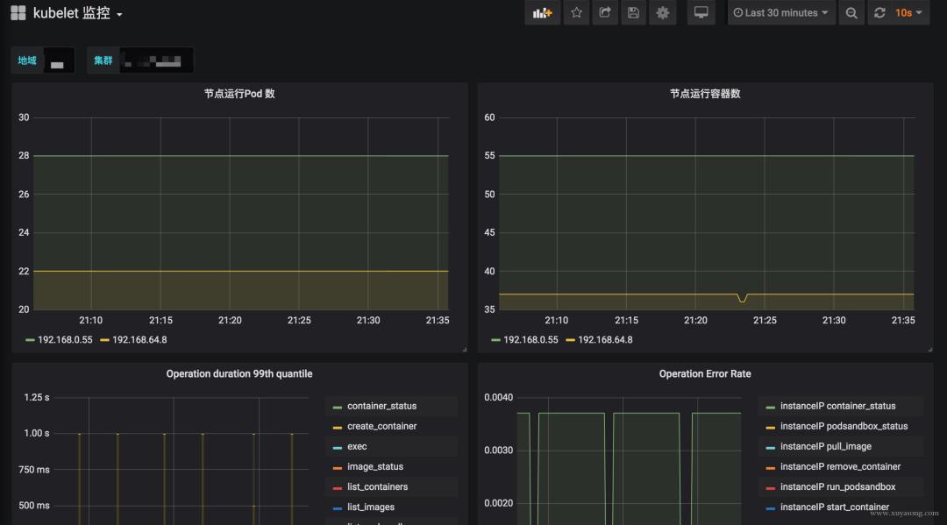Viewport: 947px width, 525px height.
Task: Mark dashboard as favorite with star icon
Action: point(576,12)
